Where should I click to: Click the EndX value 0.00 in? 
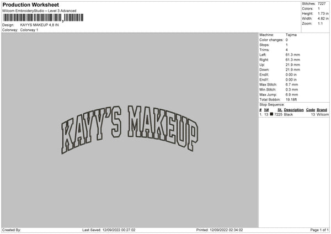click(291, 75)
